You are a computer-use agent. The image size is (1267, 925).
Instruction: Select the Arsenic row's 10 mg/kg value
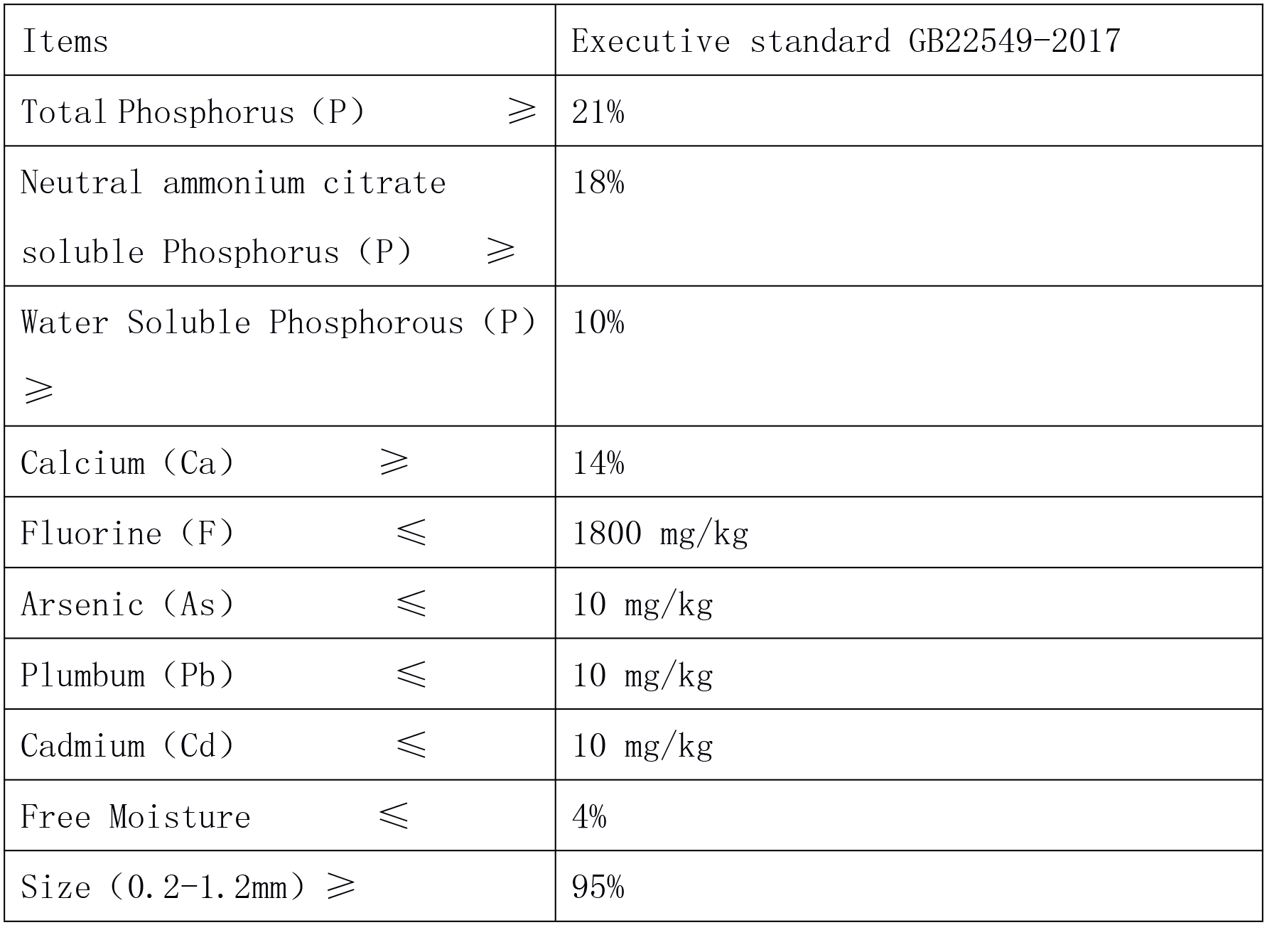tap(642, 605)
